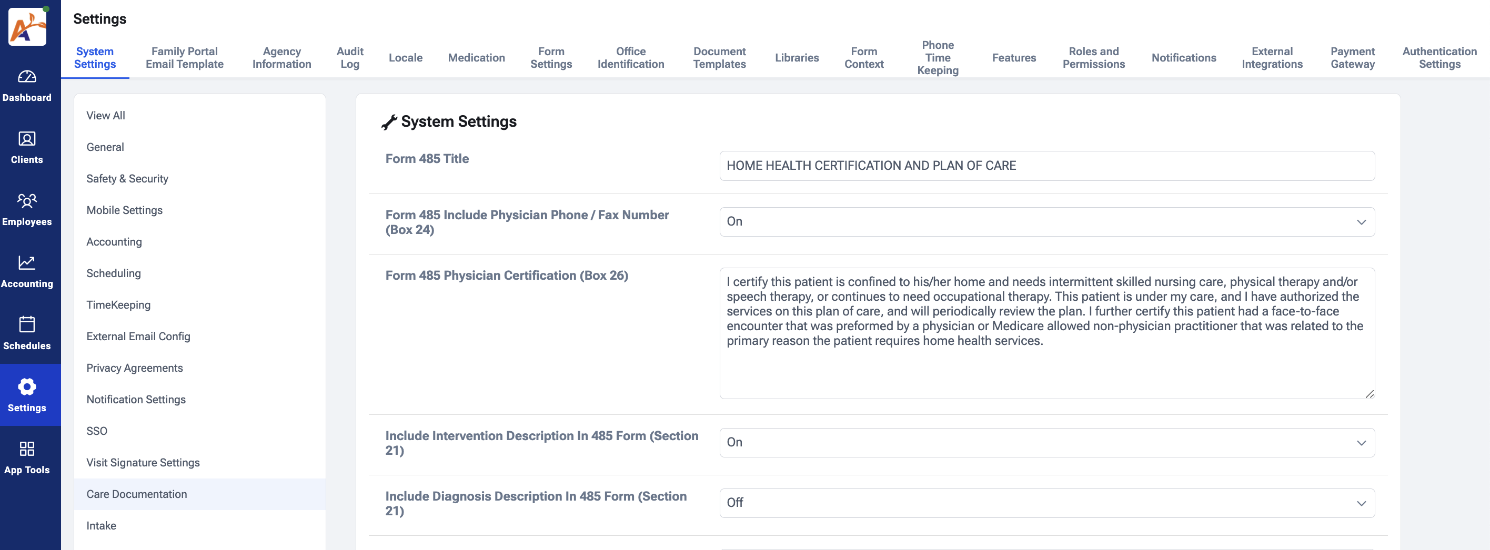Expand Physician Phone / Fax Number dropdown
1490x550 pixels.
tap(1046, 222)
